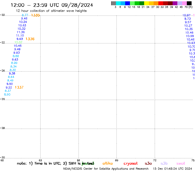Image resolution: width=195 pixels, height=171 pixels.
Task: Click the wave height value 9.93
Action: click(17, 53)
